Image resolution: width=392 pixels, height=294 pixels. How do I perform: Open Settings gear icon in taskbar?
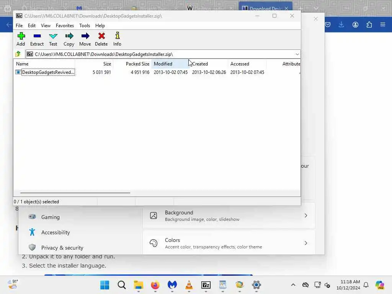click(x=256, y=285)
